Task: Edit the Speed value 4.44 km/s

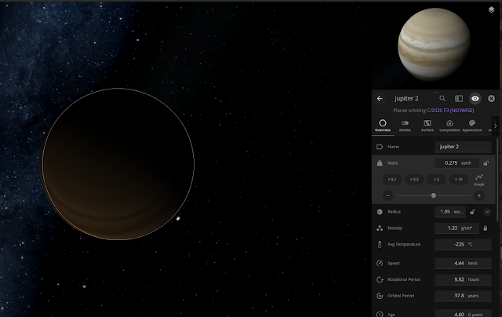Action: (463, 263)
